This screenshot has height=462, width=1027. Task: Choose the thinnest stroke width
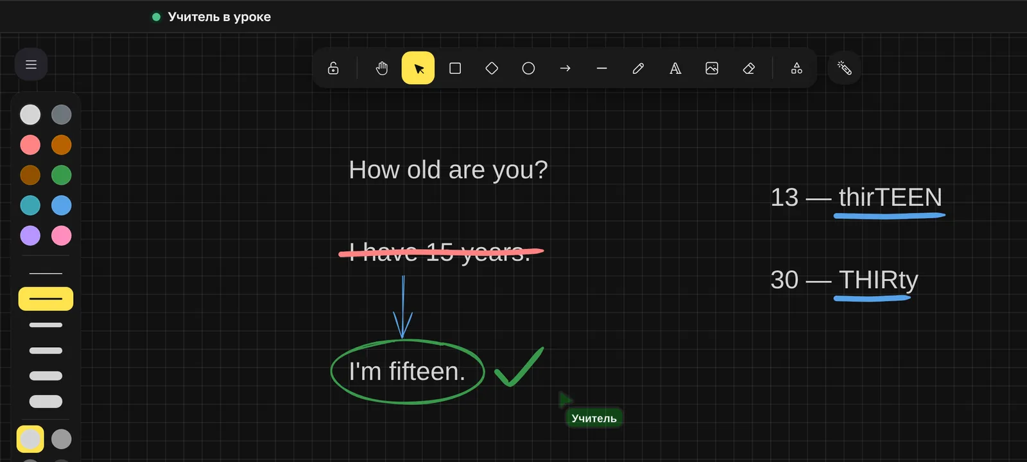(x=46, y=273)
